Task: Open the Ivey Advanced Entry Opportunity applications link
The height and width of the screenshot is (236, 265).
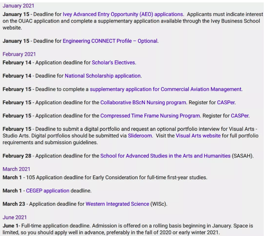Action: (x=123, y=14)
